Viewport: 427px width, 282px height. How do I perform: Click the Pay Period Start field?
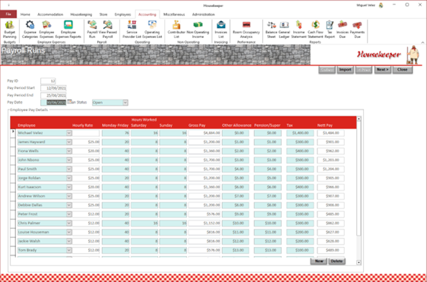[53, 88]
